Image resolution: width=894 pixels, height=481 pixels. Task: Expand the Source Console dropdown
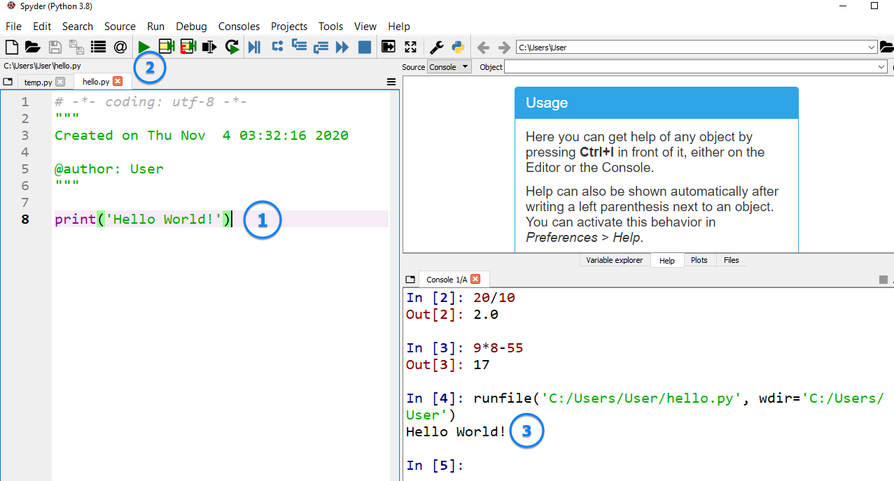pyautogui.click(x=449, y=67)
